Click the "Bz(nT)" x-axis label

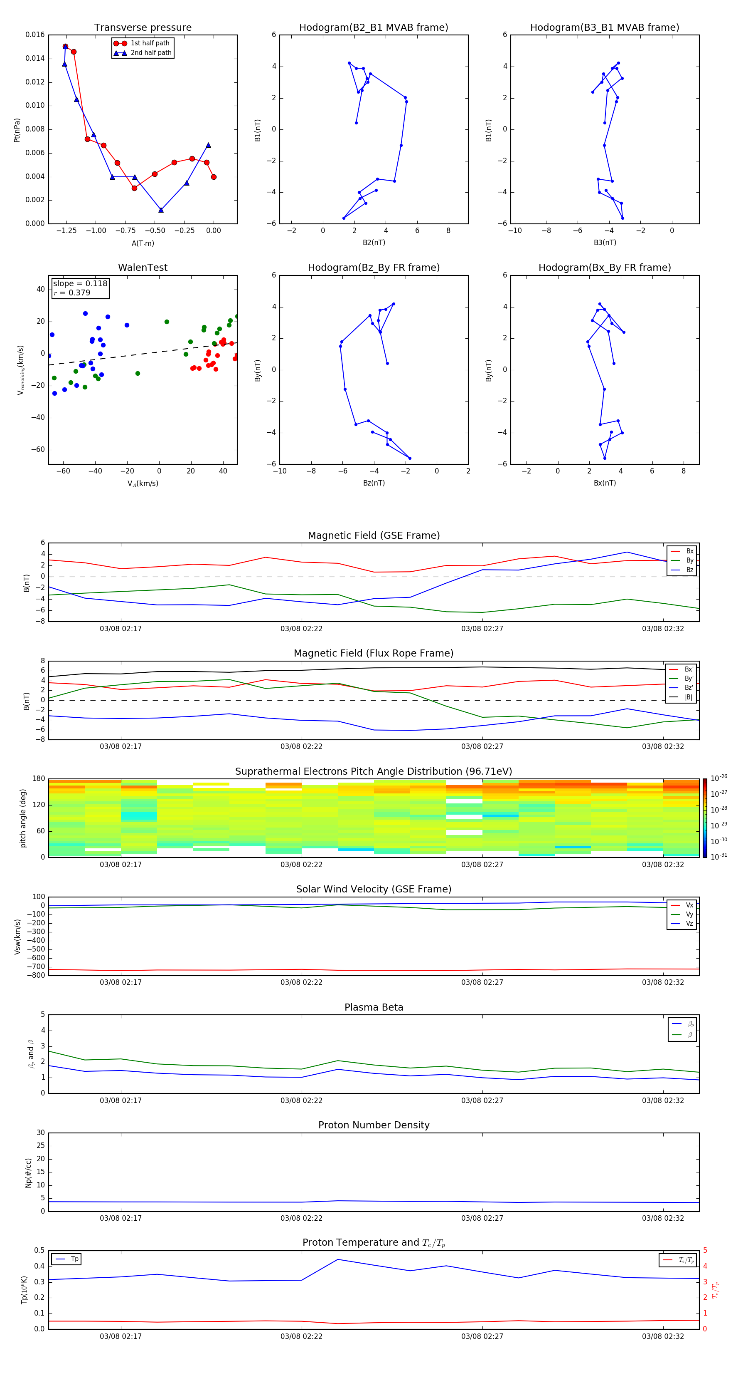click(x=374, y=483)
